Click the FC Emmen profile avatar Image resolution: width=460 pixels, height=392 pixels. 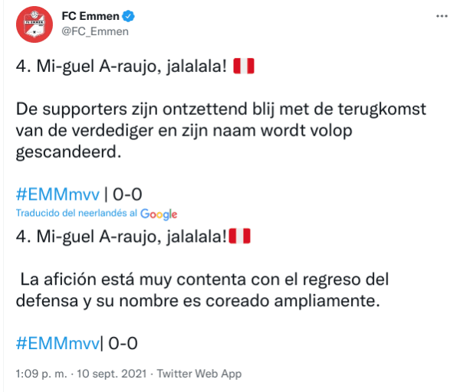coord(33,24)
